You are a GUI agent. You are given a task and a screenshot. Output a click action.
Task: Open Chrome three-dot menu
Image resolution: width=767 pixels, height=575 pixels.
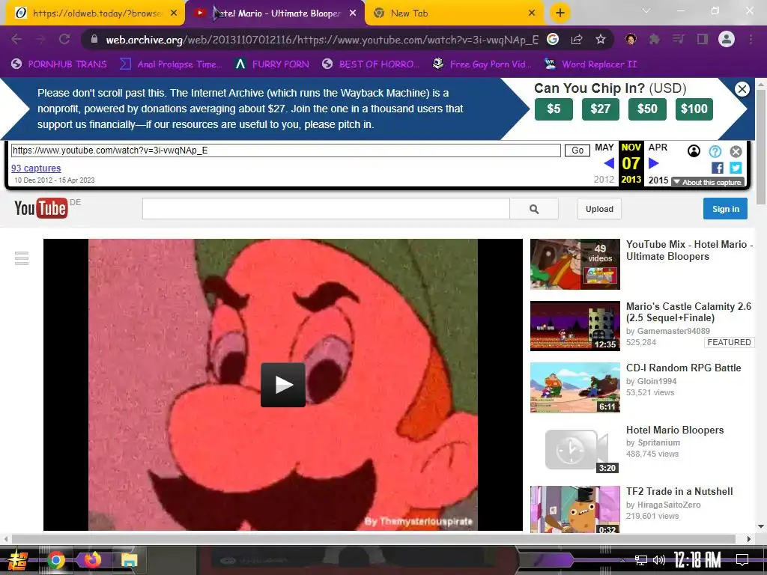click(751, 40)
